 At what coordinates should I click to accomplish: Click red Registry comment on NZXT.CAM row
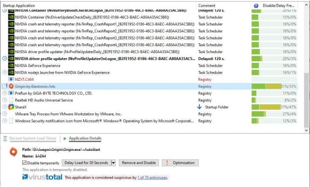tap(205, 79)
